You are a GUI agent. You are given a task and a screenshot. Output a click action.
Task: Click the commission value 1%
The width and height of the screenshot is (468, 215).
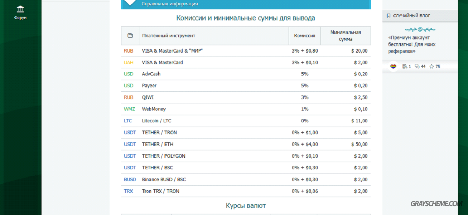click(305, 109)
